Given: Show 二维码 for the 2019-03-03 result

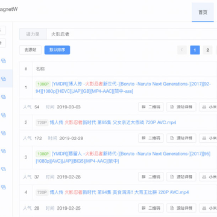Looking at the screenshot, I should coord(151,107).
